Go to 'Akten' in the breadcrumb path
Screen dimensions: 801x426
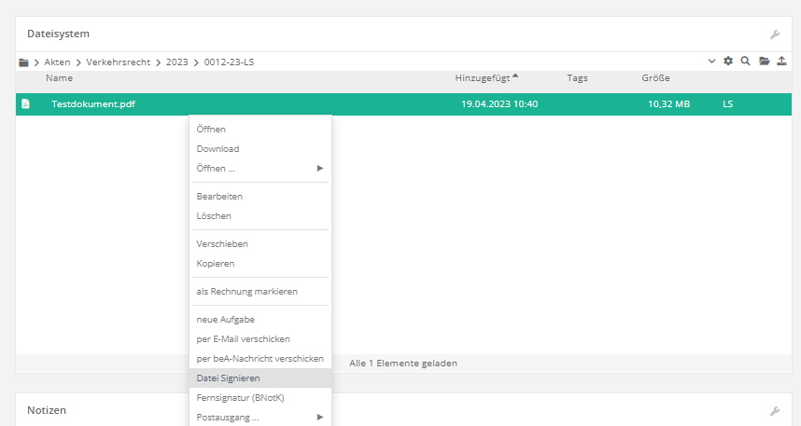tap(57, 62)
